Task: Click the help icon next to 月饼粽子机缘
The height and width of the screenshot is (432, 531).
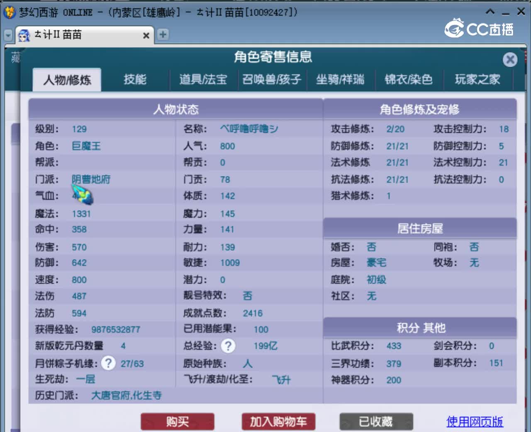Action: click(108, 363)
